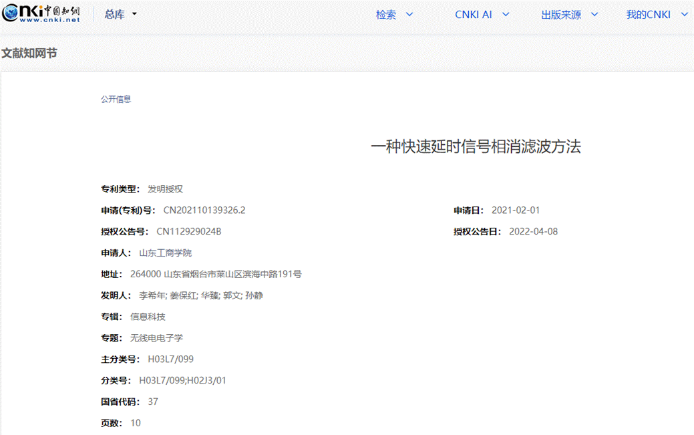694x435 pixels.
Task: Click the 无线电电子学 topic text
Action: [156, 338]
